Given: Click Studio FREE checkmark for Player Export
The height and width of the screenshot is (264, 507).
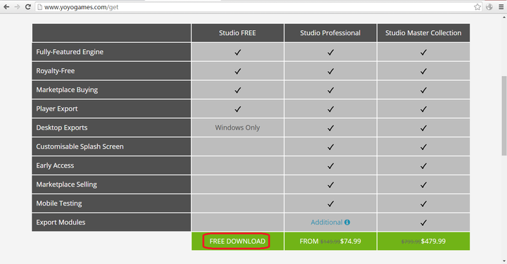Looking at the screenshot, I should point(238,109).
